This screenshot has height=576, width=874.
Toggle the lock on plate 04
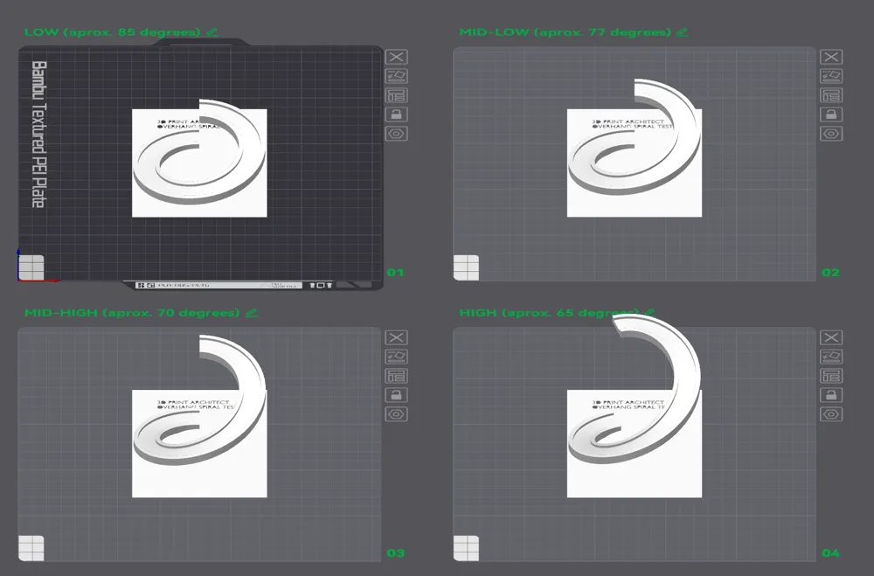click(831, 395)
